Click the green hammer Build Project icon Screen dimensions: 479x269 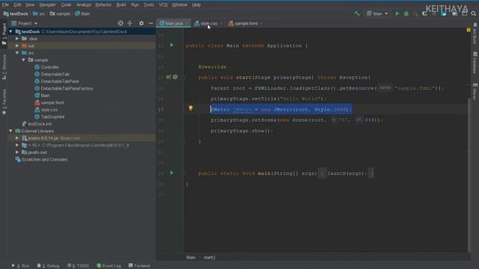[x=357, y=13]
